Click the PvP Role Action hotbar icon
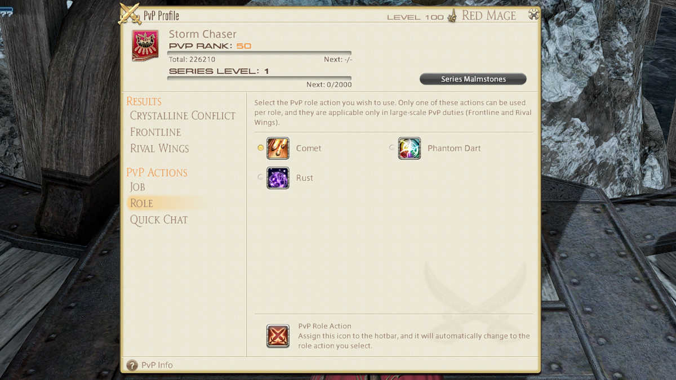676x380 pixels. click(x=278, y=336)
